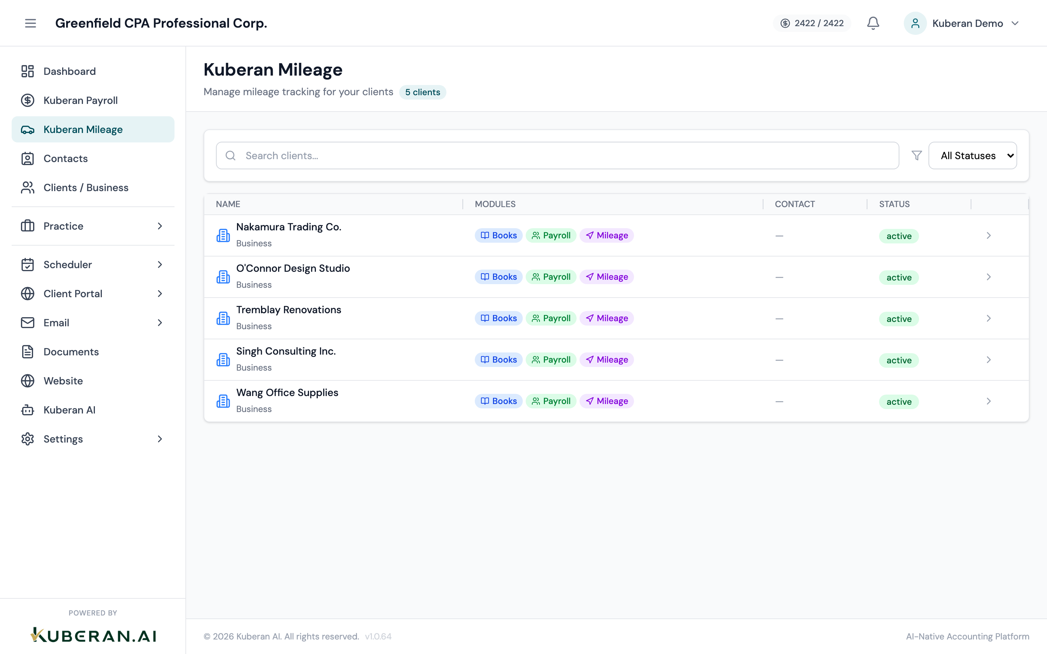Open Singh Consulting Inc. client
Viewport: 1047px width, 654px height.
286,351
